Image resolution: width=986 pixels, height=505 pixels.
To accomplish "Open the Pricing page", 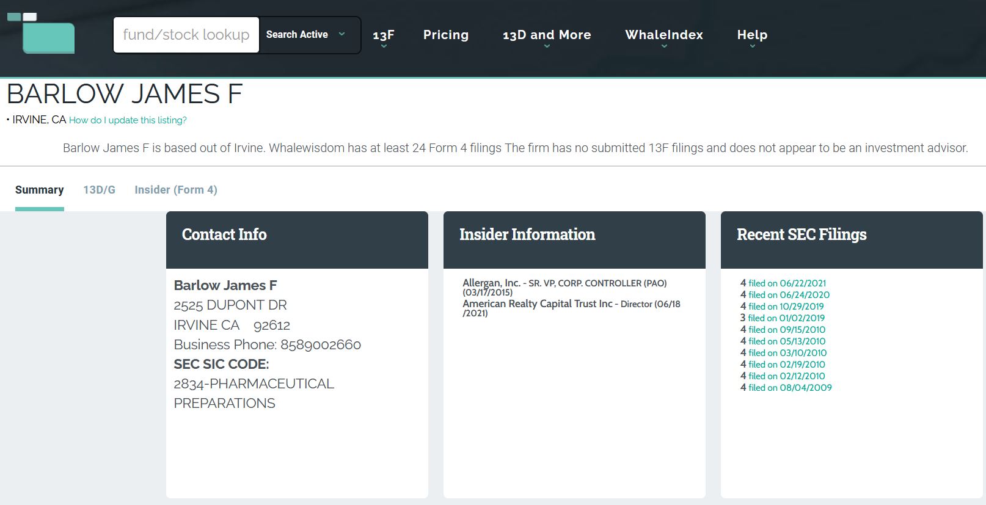I will point(446,35).
